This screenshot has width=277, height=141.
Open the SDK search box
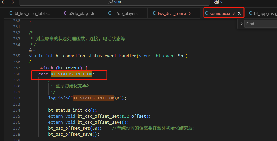click(x=114, y=2)
